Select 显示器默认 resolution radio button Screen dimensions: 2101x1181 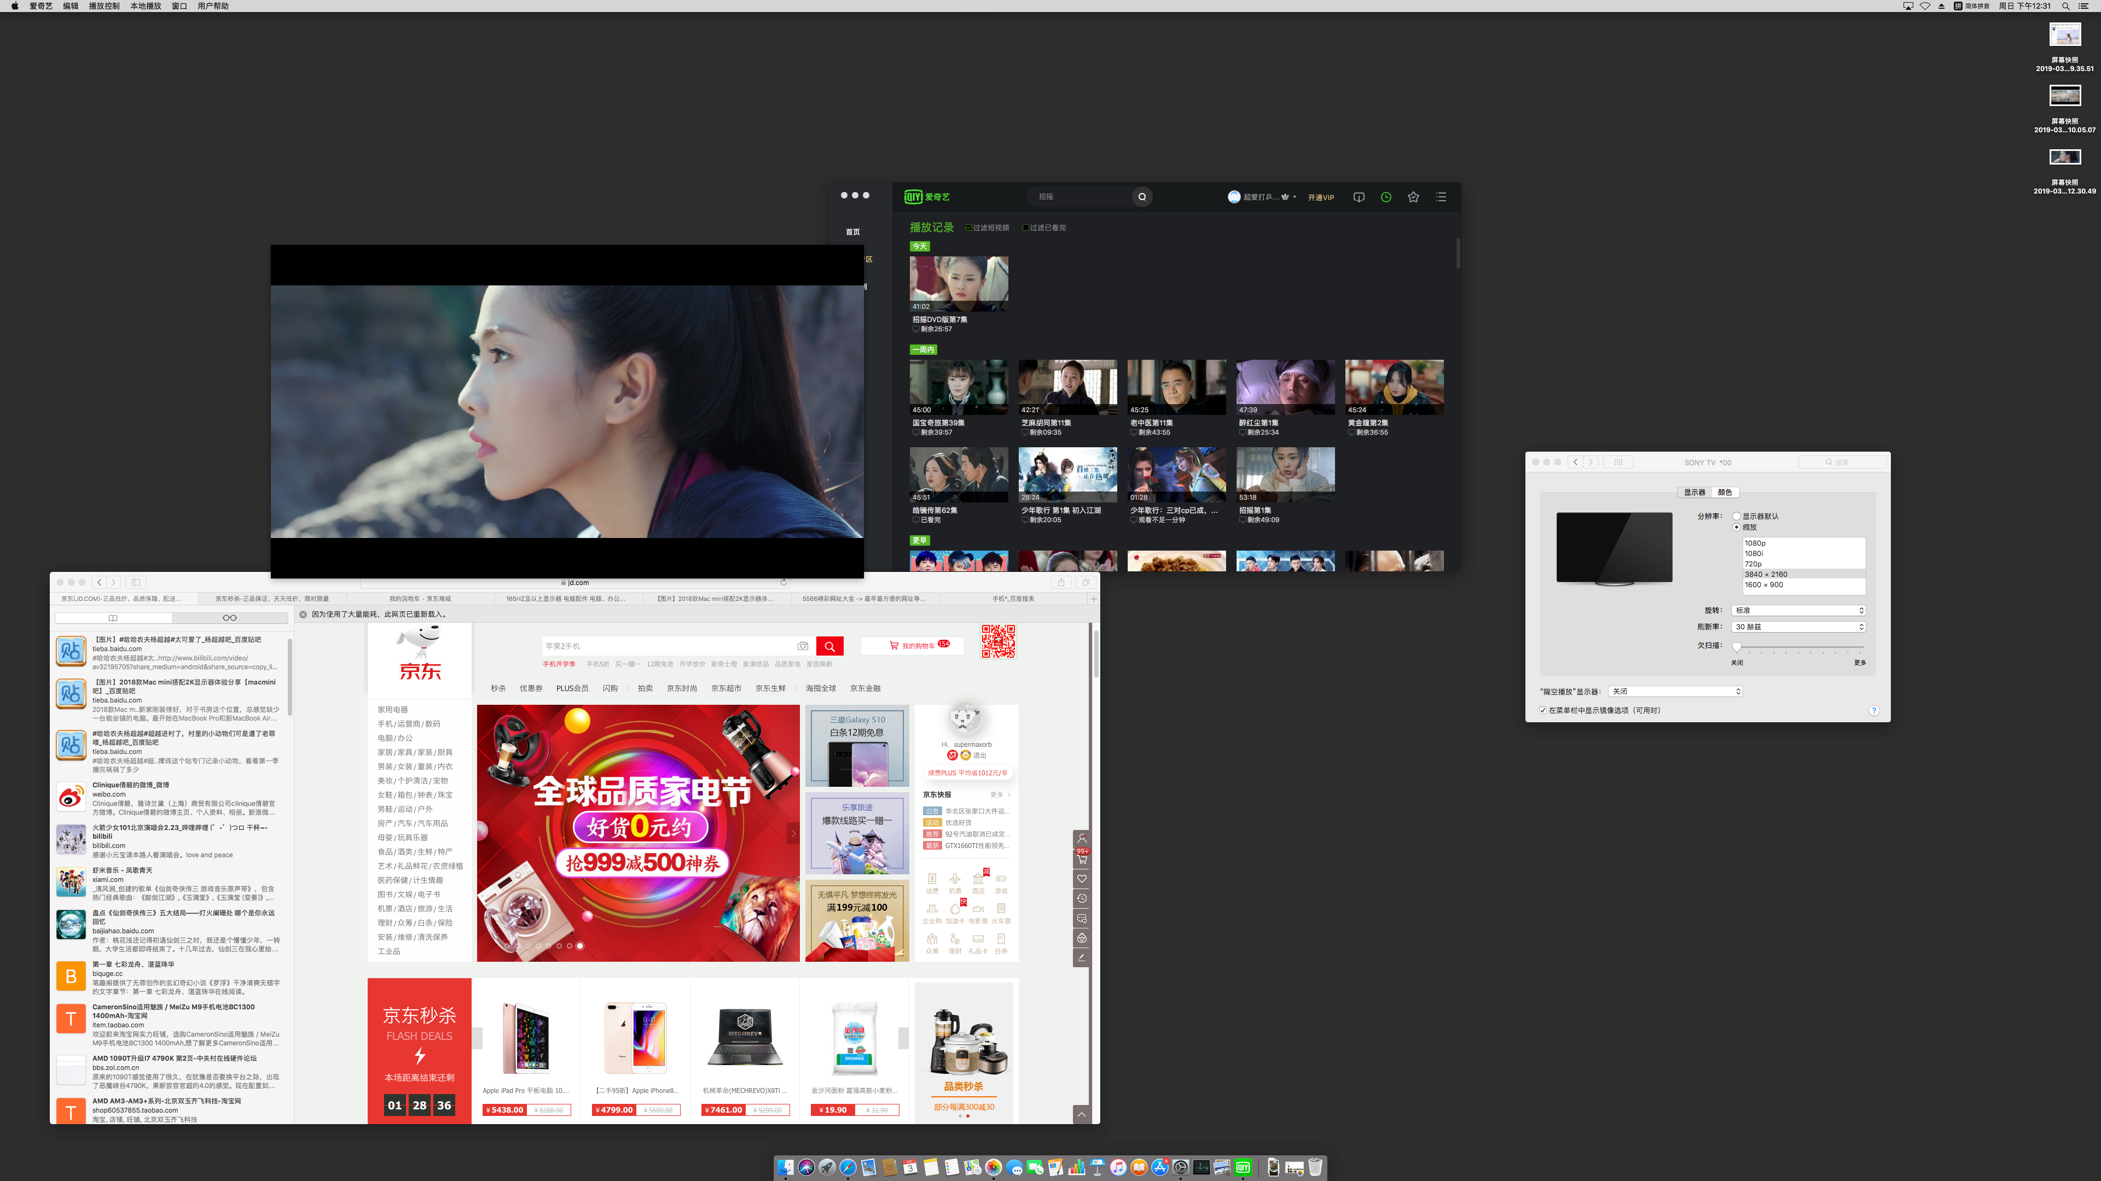pyautogui.click(x=1737, y=516)
